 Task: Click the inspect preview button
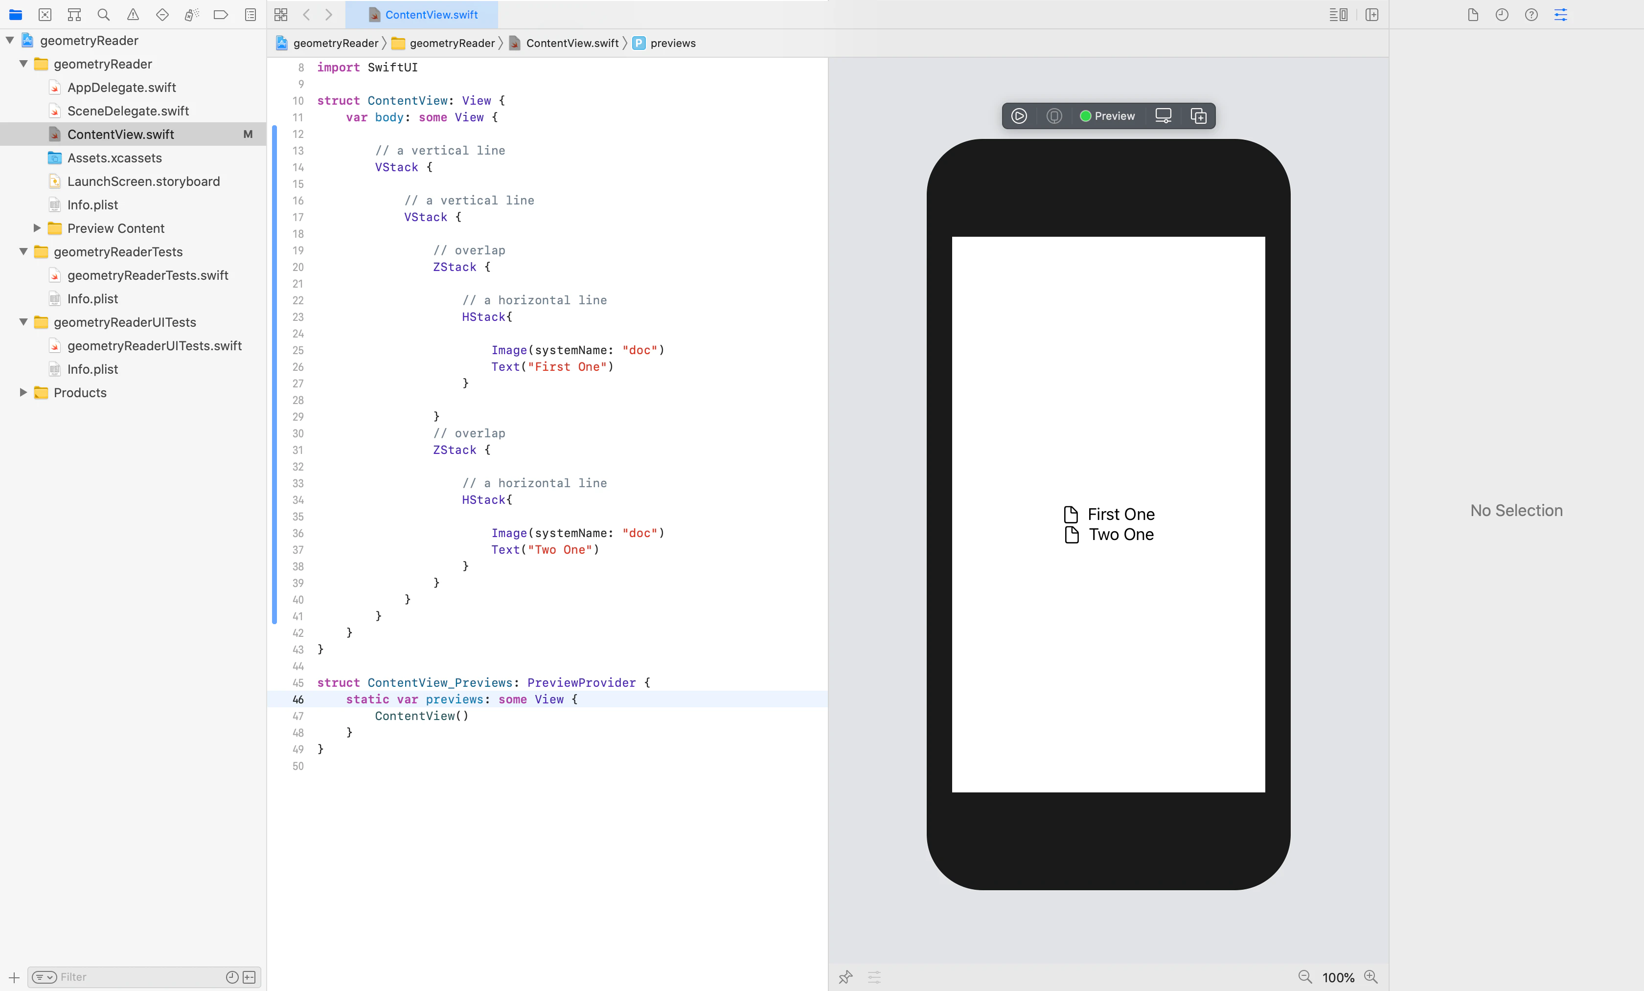tap(1054, 116)
